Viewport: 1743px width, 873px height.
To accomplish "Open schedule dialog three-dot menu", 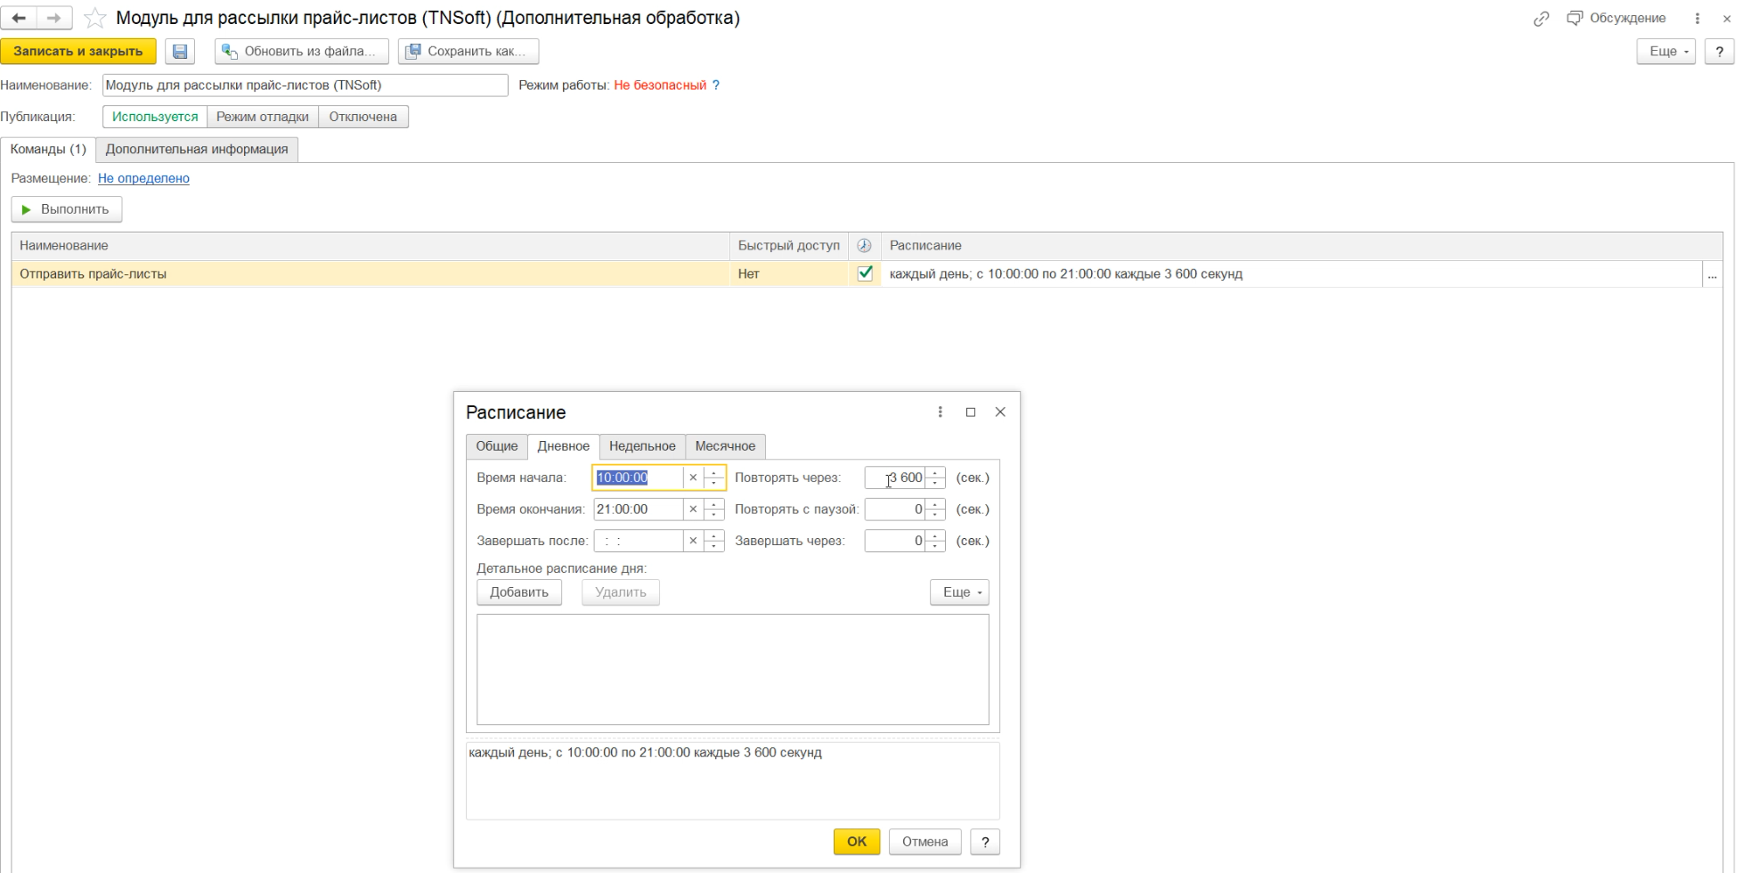I will (x=940, y=412).
